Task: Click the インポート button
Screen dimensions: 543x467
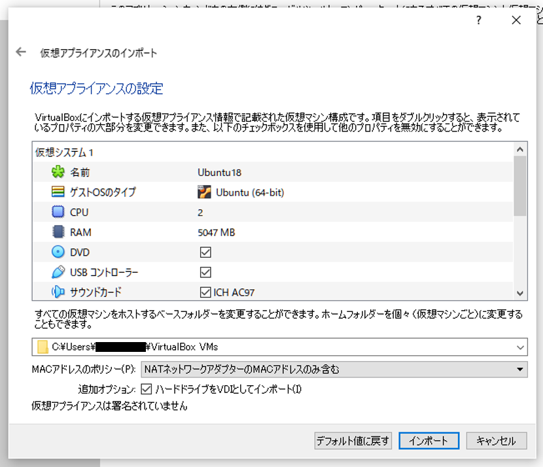Action: (429, 441)
